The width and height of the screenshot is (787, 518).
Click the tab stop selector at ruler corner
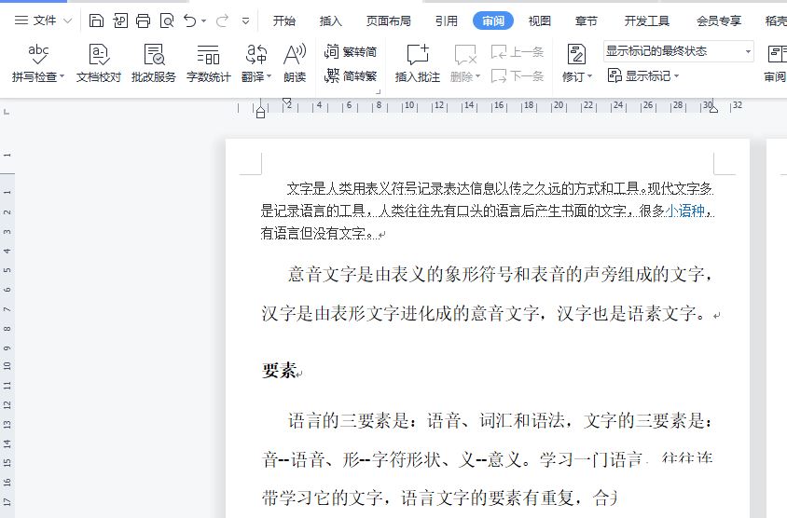(7, 111)
